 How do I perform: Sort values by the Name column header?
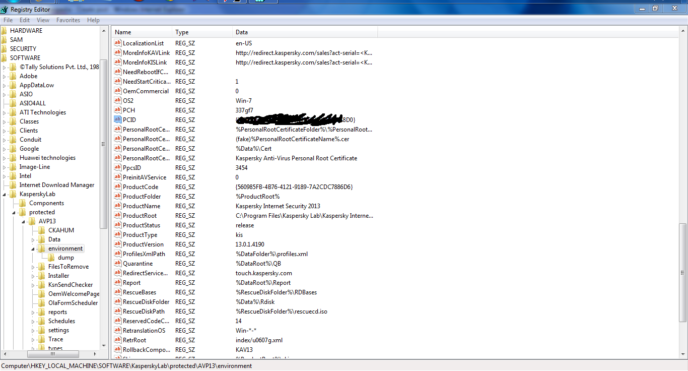coord(142,32)
